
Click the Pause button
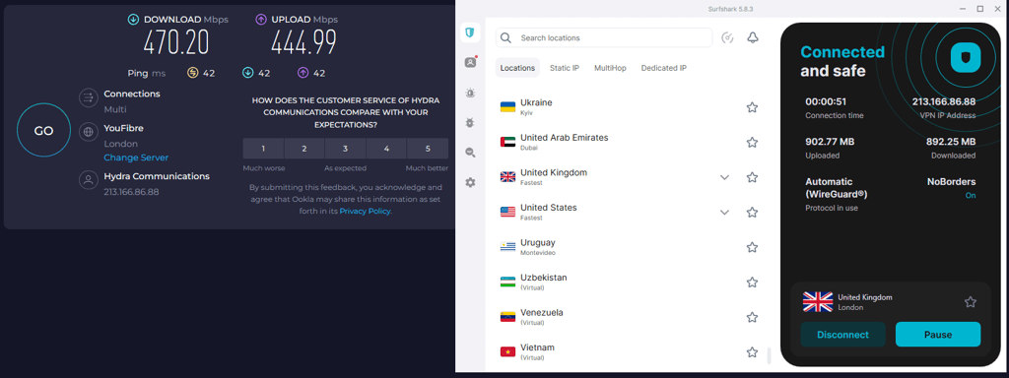pos(938,335)
